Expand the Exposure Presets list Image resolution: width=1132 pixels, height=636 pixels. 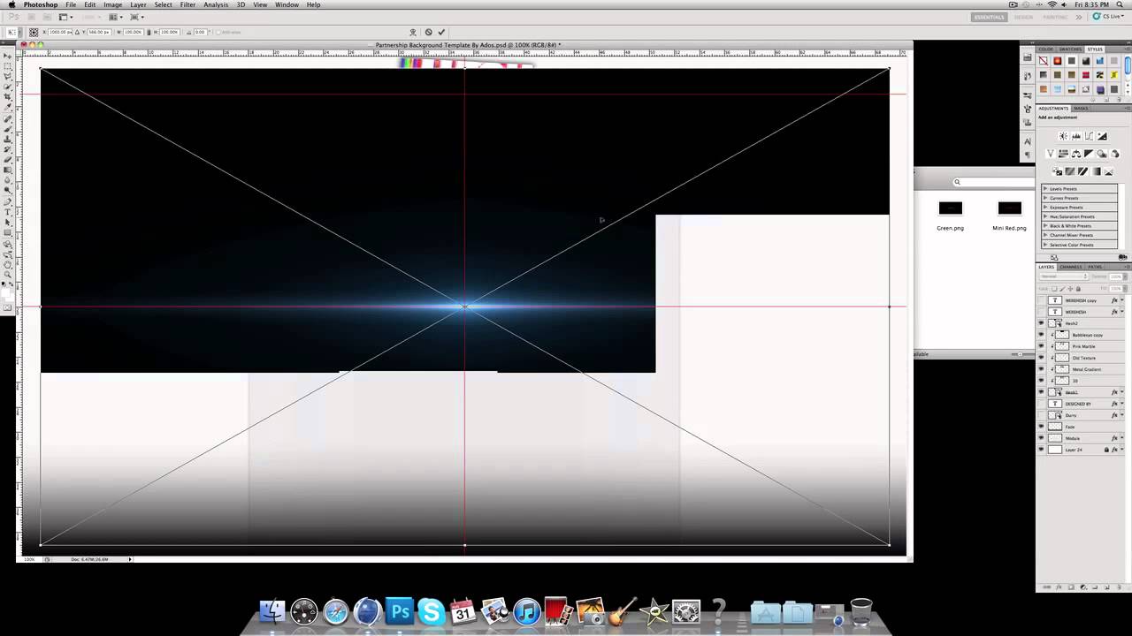pyautogui.click(x=1045, y=208)
